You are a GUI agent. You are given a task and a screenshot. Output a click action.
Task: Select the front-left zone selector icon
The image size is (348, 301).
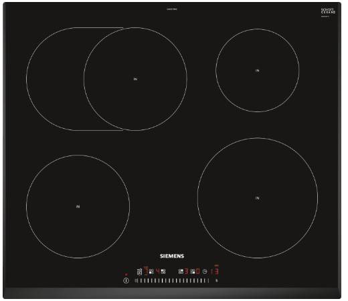point(151,272)
